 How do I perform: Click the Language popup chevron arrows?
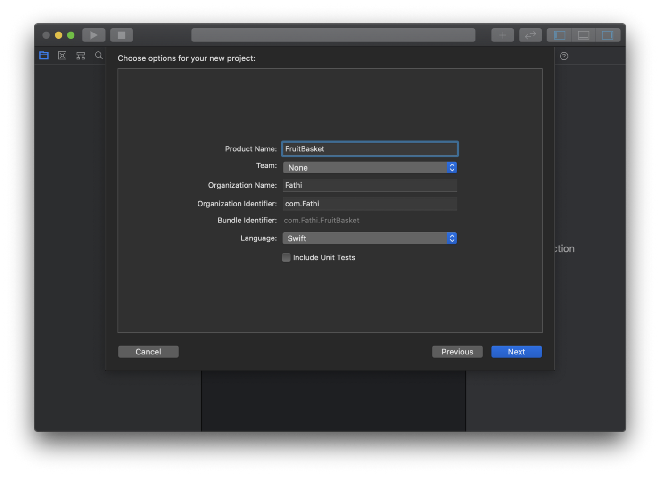tap(452, 238)
